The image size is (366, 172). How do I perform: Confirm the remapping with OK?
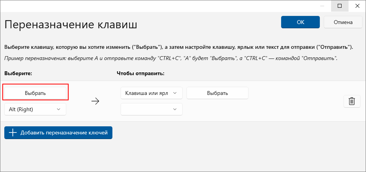pos(300,22)
